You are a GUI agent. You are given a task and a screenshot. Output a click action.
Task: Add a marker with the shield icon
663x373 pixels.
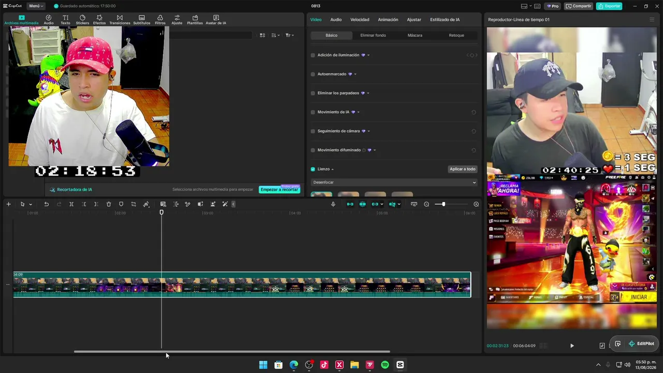[121, 204]
